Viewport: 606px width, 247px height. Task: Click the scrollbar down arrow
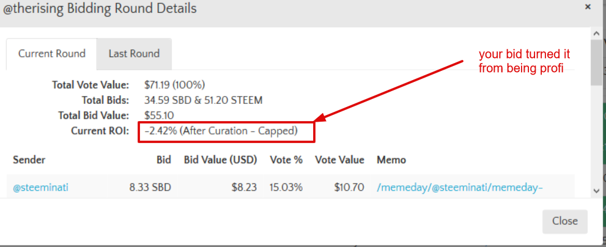pyautogui.click(x=596, y=191)
